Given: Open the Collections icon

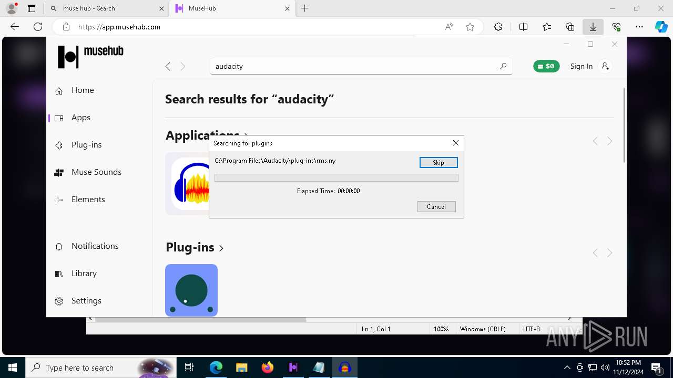Looking at the screenshot, I should 570,27.
